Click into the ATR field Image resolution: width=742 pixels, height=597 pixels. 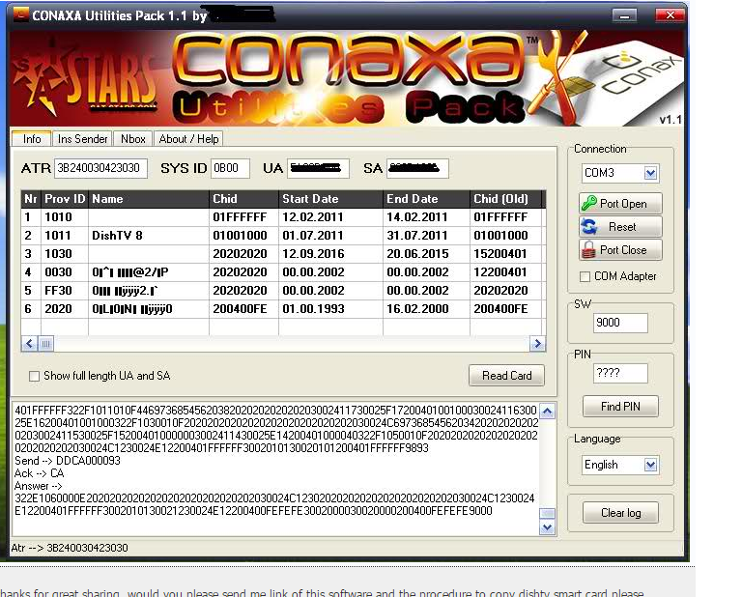point(100,168)
